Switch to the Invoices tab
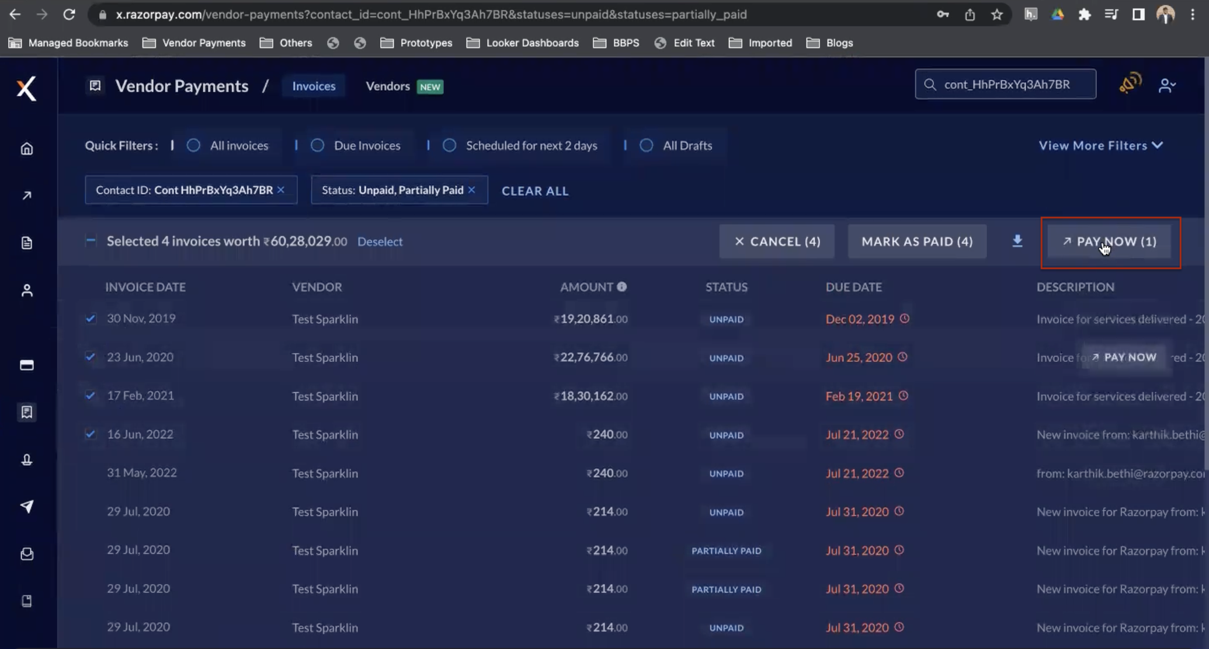The width and height of the screenshot is (1209, 649). pyautogui.click(x=314, y=86)
